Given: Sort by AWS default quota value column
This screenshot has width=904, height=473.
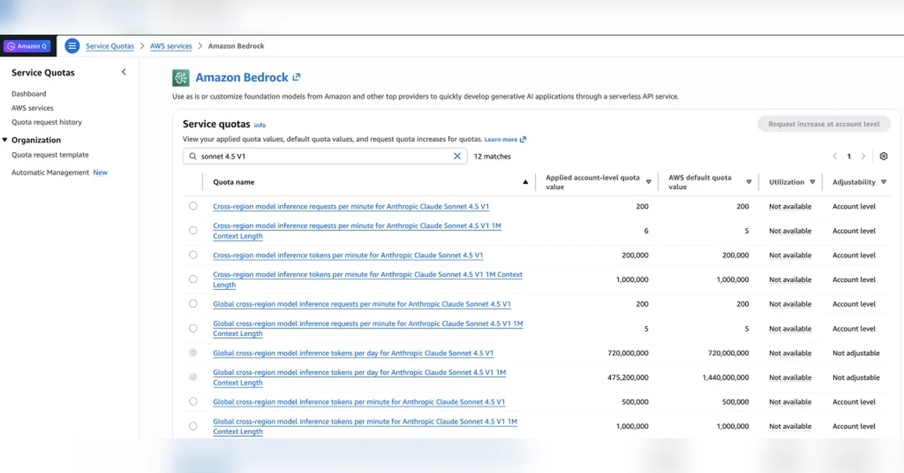Looking at the screenshot, I should point(749,182).
